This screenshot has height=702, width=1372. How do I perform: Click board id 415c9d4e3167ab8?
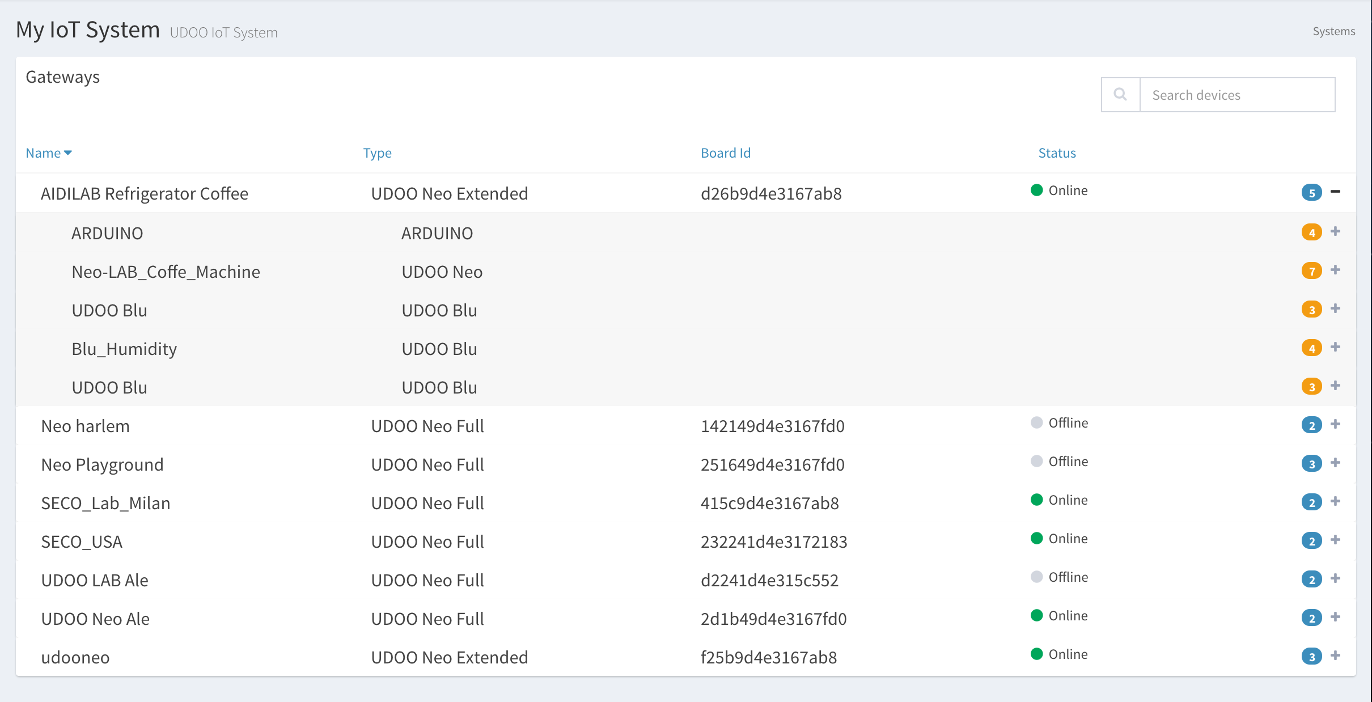[x=769, y=504]
